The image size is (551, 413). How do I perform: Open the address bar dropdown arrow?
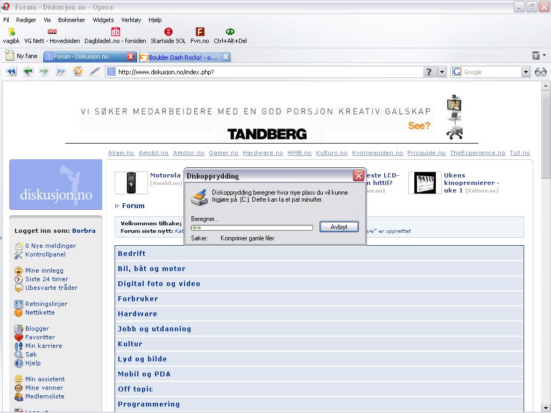(442, 72)
